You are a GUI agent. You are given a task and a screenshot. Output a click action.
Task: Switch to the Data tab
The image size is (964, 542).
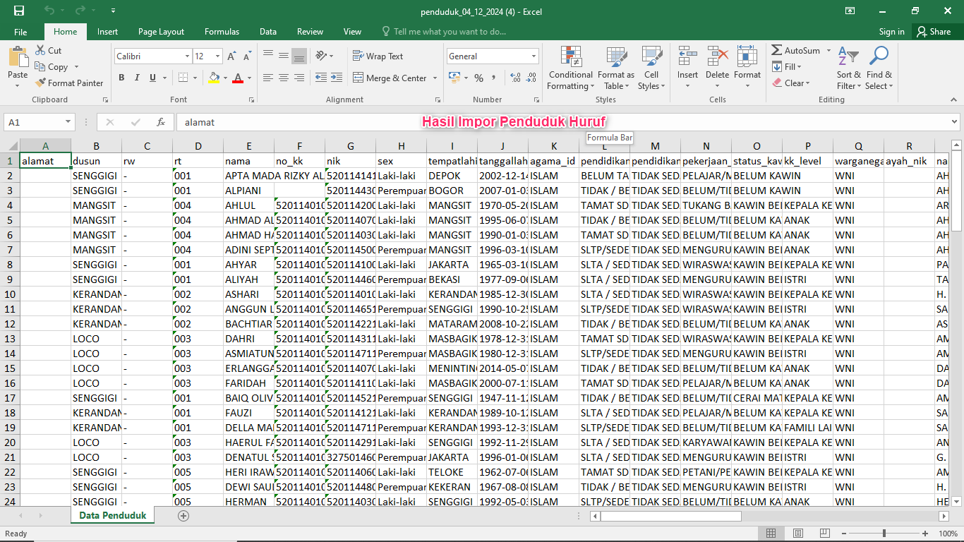click(268, 32)
